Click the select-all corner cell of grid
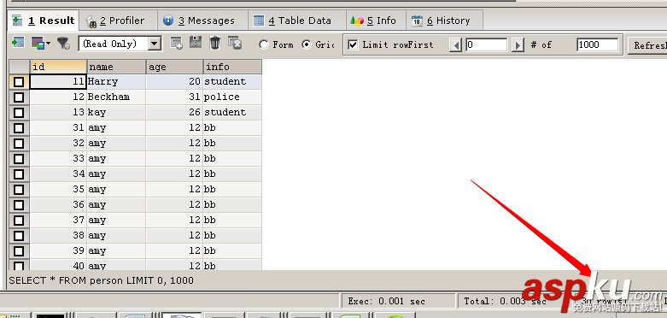The height and width of the screenshot is (318, 667). [19, 67]
